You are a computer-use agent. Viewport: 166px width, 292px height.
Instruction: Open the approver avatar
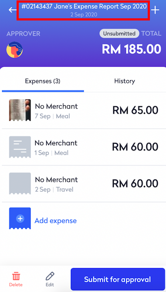(14, 50)
